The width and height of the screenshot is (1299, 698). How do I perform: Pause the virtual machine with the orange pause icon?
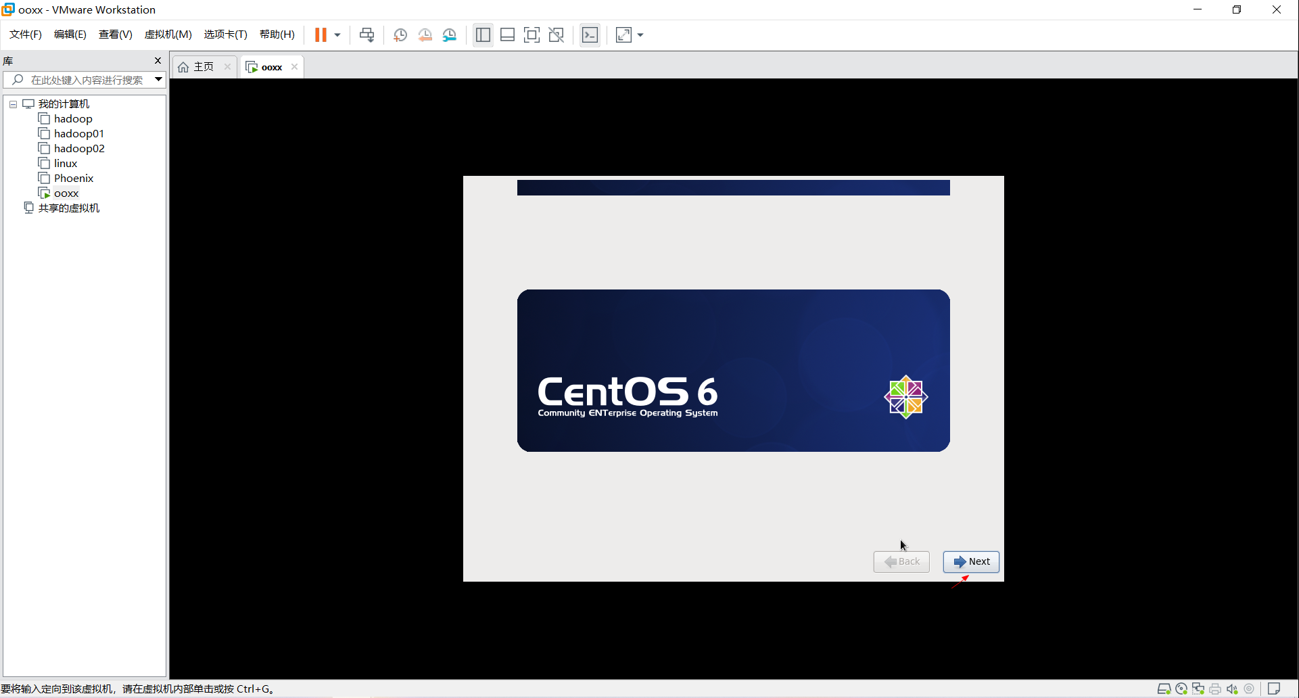tap(321, 35)
